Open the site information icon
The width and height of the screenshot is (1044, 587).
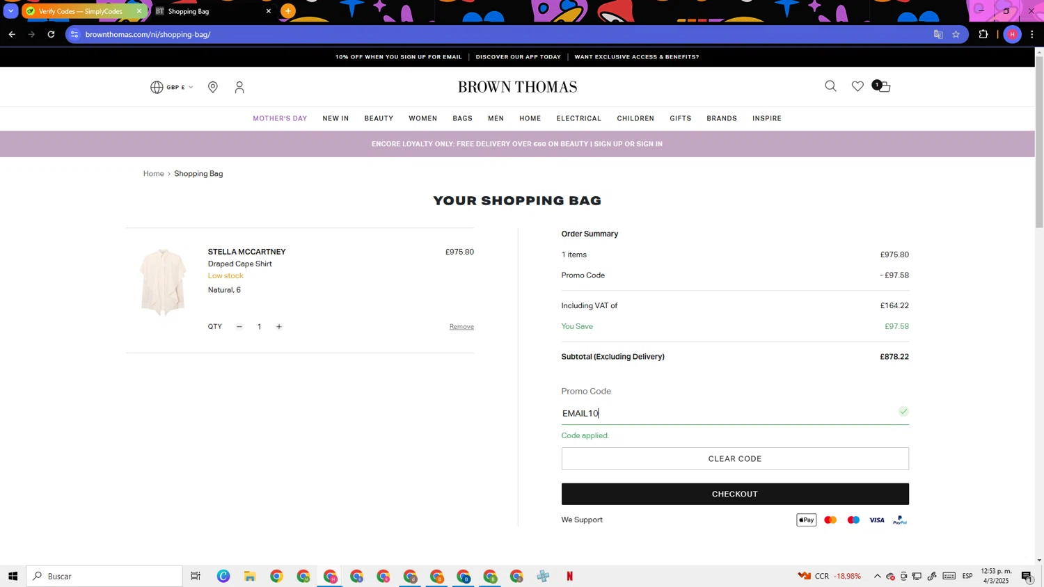[74, 34]
